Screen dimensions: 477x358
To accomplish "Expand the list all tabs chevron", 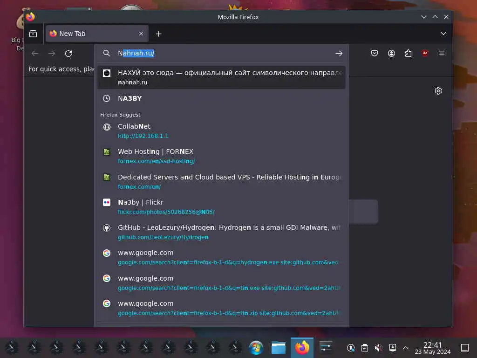I will (x=443, y=34).
